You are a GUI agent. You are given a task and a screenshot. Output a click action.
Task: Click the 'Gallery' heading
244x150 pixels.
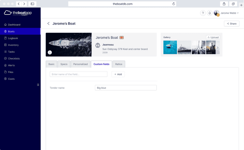167,37
